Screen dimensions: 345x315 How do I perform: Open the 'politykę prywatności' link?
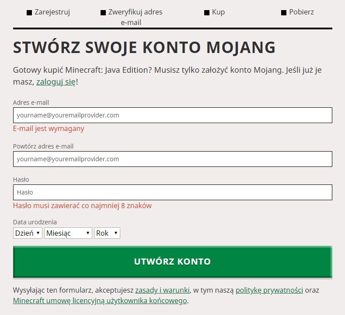click(x=269, y=290)
